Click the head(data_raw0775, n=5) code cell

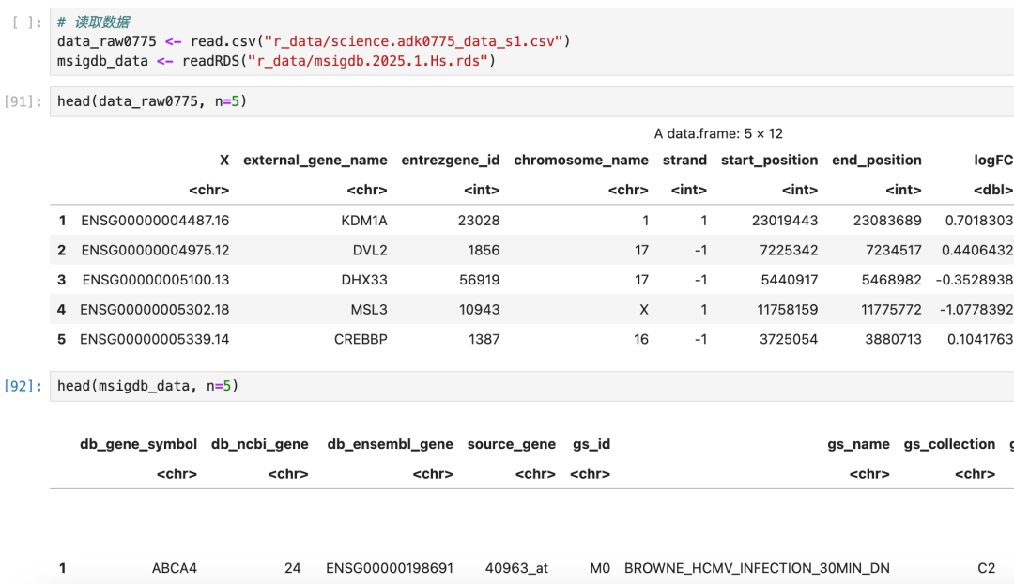531,101
